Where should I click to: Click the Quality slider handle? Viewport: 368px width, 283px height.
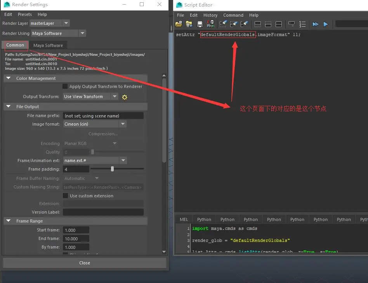(92, 152)
